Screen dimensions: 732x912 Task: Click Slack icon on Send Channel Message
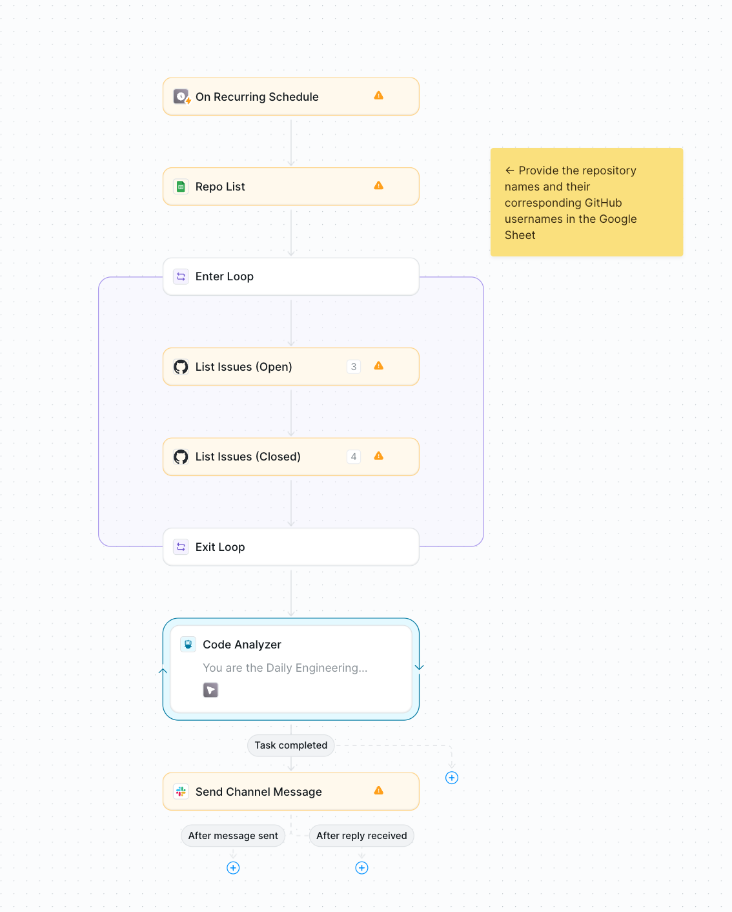[x=181, y=791]
